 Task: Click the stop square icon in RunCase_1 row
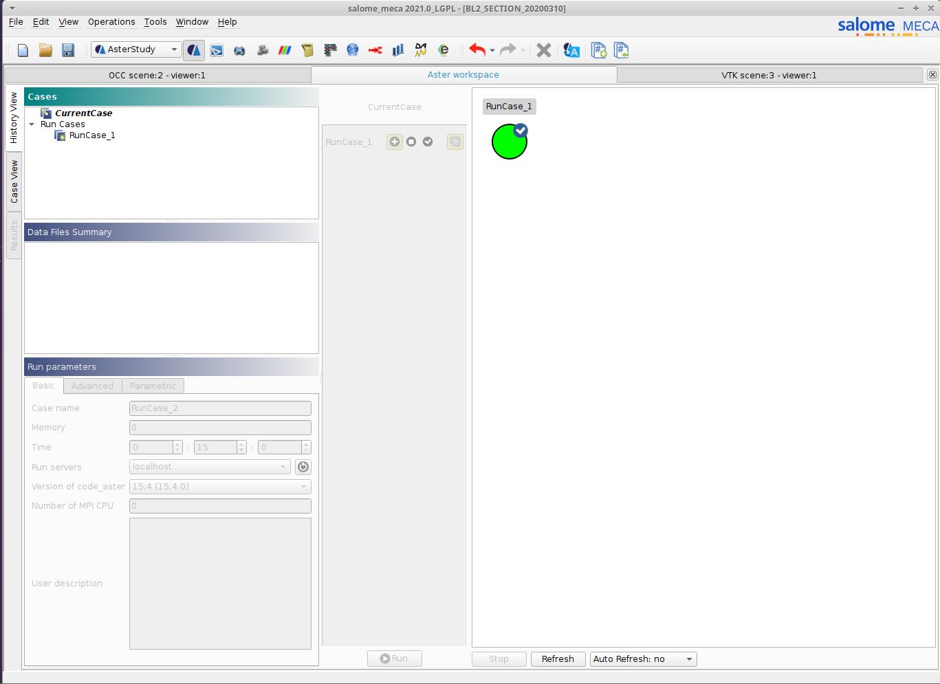click(411, 142)
